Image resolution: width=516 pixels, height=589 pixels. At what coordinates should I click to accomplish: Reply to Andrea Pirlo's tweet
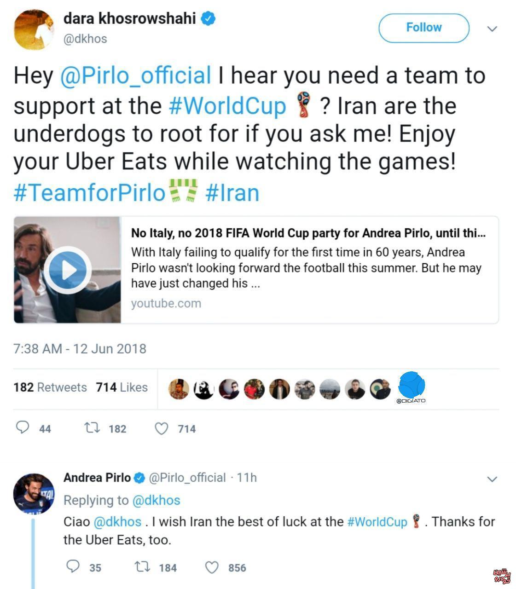tap(73, 567)
